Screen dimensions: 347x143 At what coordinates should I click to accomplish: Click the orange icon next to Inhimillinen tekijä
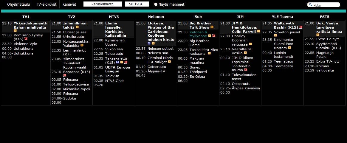[77, 27]
